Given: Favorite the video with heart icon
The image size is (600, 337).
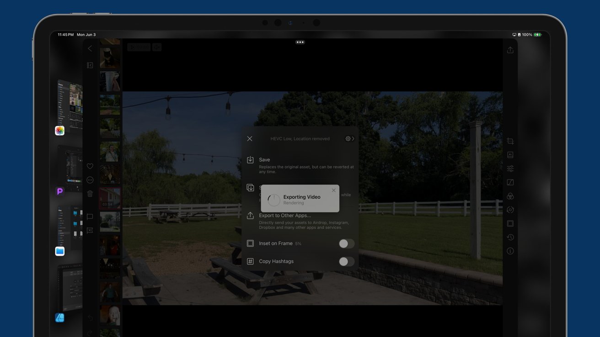Looking at the screenshot, I should pyautogui.click(x=90, y=167).
